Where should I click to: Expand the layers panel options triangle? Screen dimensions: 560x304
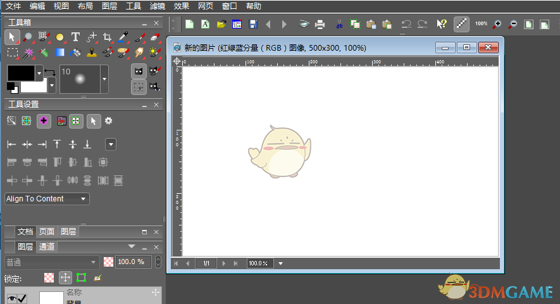[132, 247]
